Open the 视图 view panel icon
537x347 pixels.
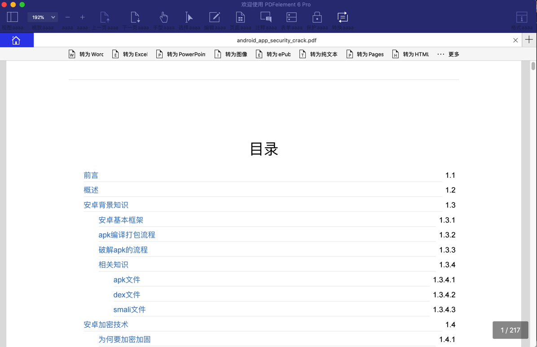click(x=12, y=17)
